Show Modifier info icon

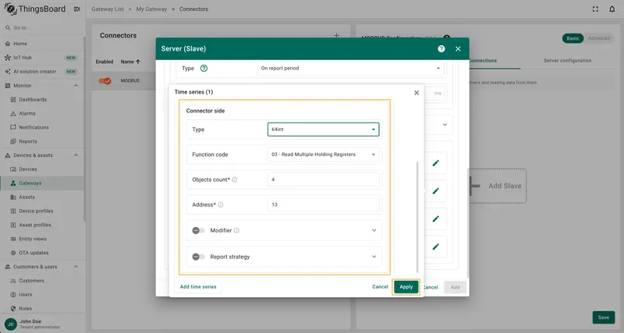pyautogui.click(x=236, y=230)
